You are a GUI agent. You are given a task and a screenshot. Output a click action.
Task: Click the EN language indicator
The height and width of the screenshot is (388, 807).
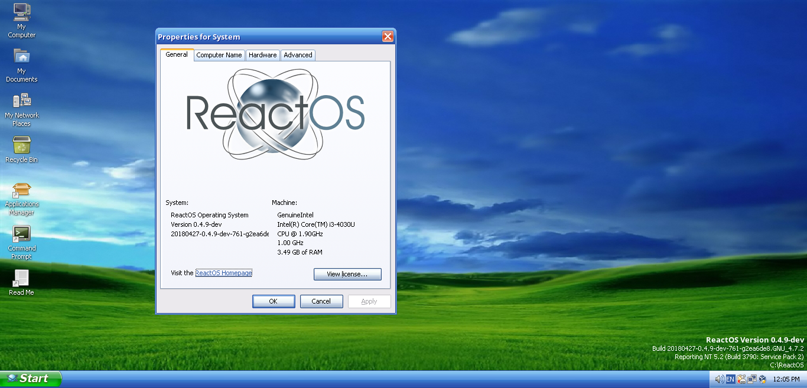pos(730,379)
